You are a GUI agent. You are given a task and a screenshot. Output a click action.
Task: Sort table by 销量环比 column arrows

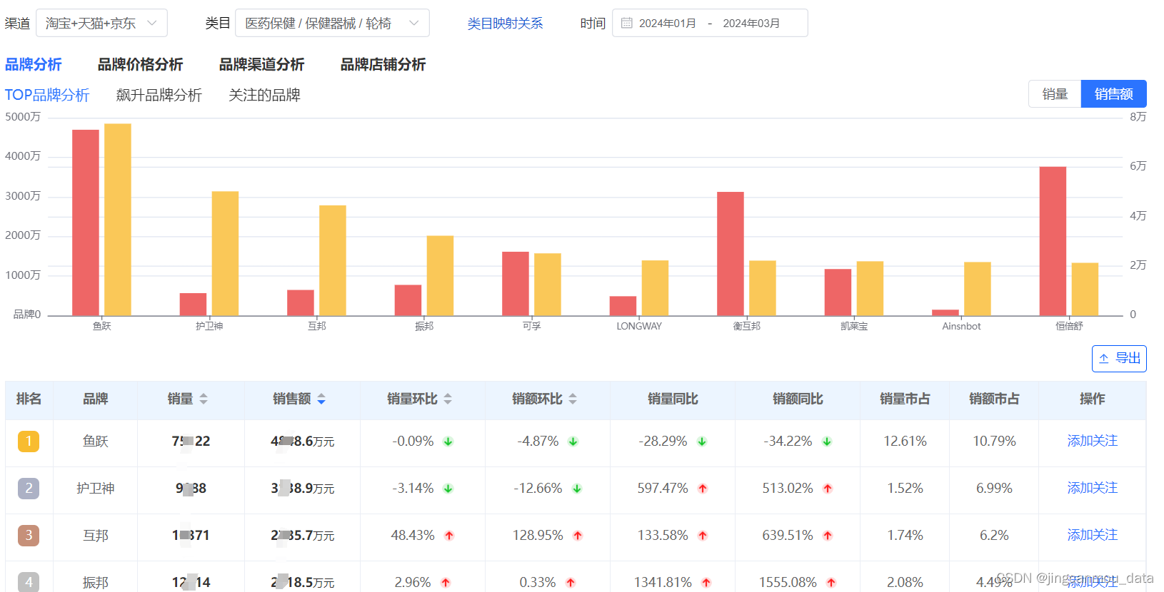tap(448, 399)
